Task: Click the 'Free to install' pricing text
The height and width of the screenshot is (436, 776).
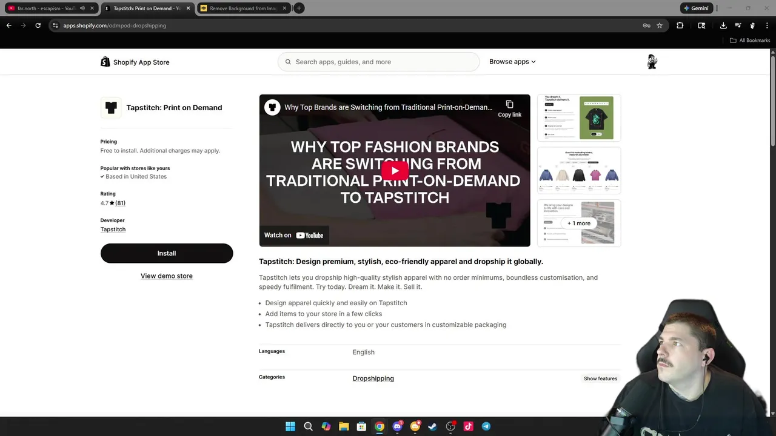Action: [x=160, y=151]
